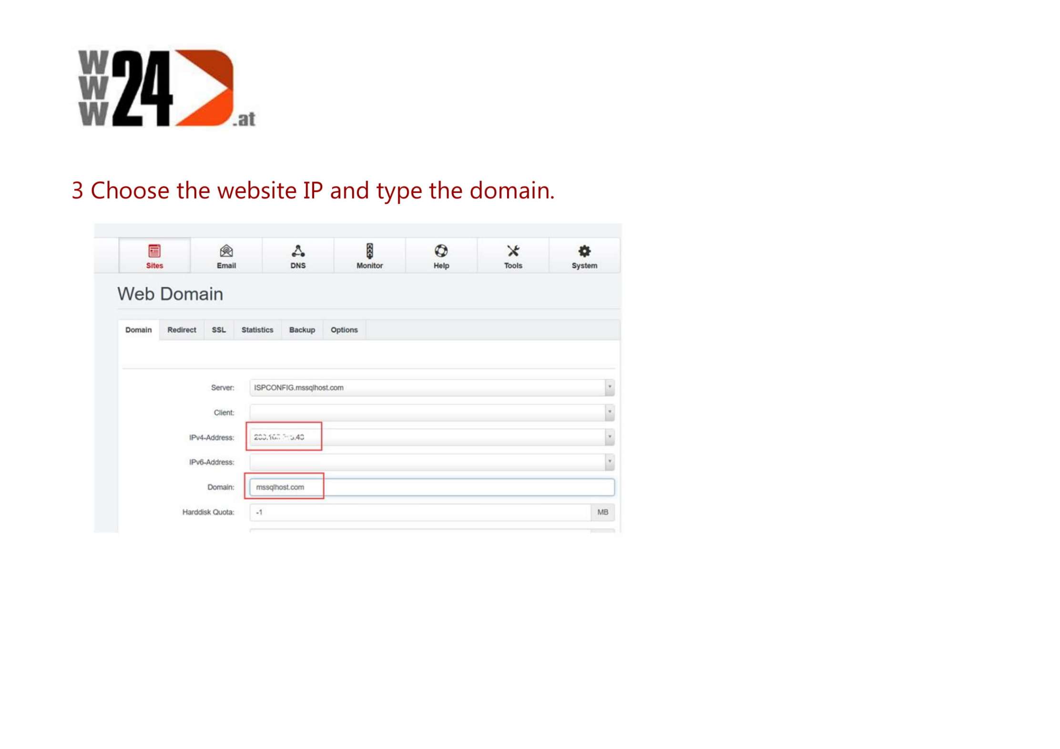The height and width of the screenshot is (749, 1060).
Task: Click the Web Domain heading
Action: pos(170,294)
